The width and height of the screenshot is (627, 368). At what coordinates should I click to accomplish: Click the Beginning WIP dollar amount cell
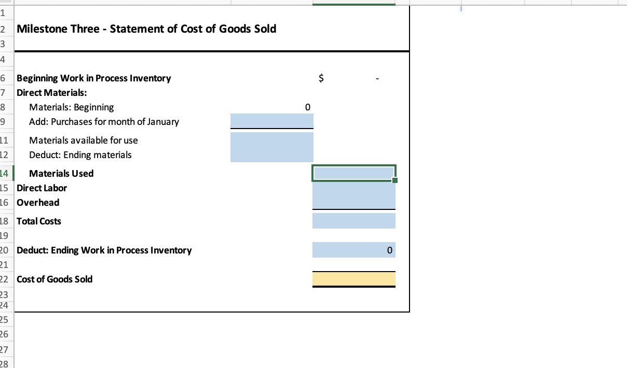click(x=354, y=78)
